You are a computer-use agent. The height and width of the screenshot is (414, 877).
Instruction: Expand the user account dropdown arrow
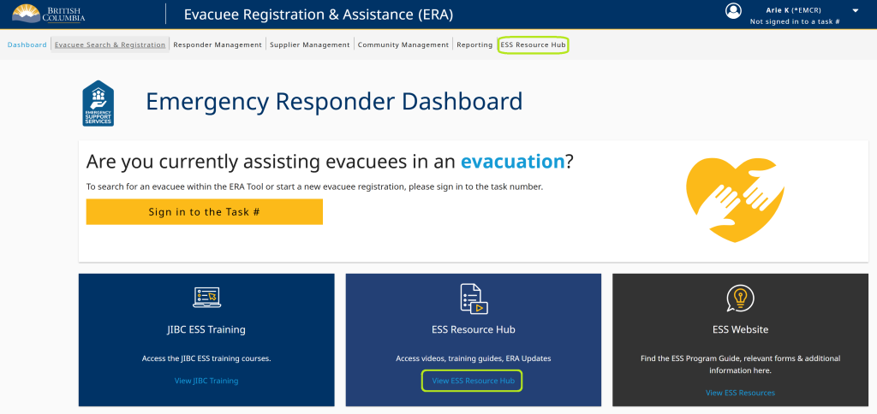point(856,10)
